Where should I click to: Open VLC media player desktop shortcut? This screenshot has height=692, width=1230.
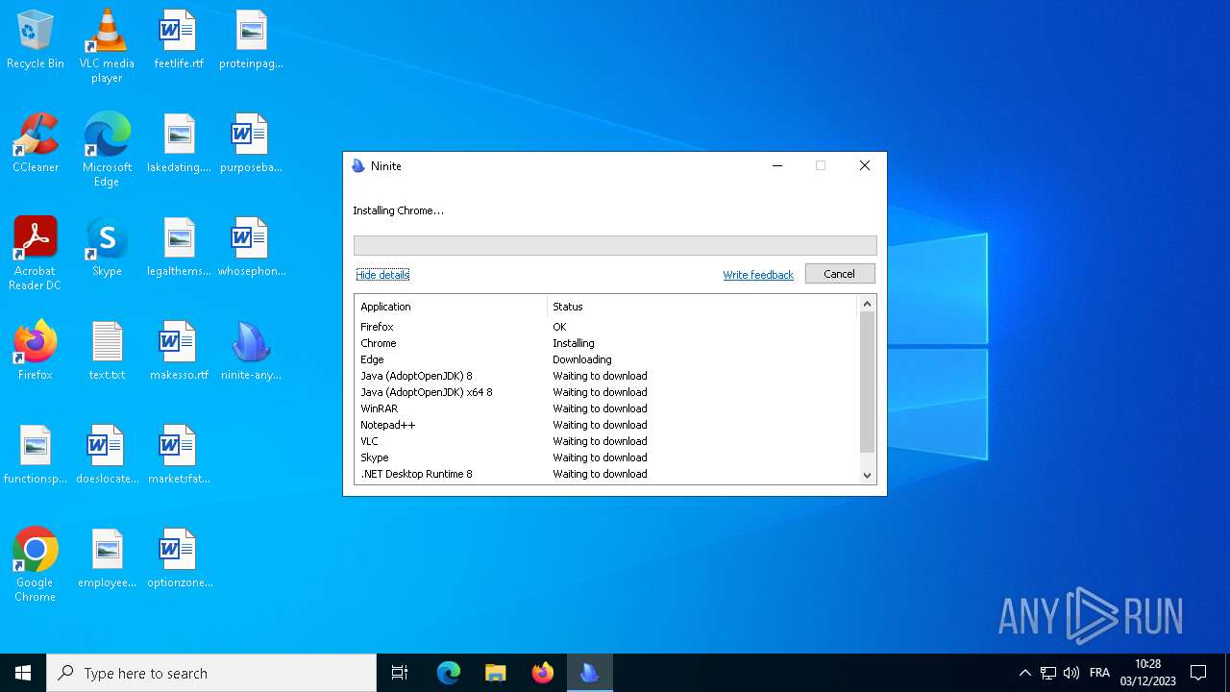[107, 46]
